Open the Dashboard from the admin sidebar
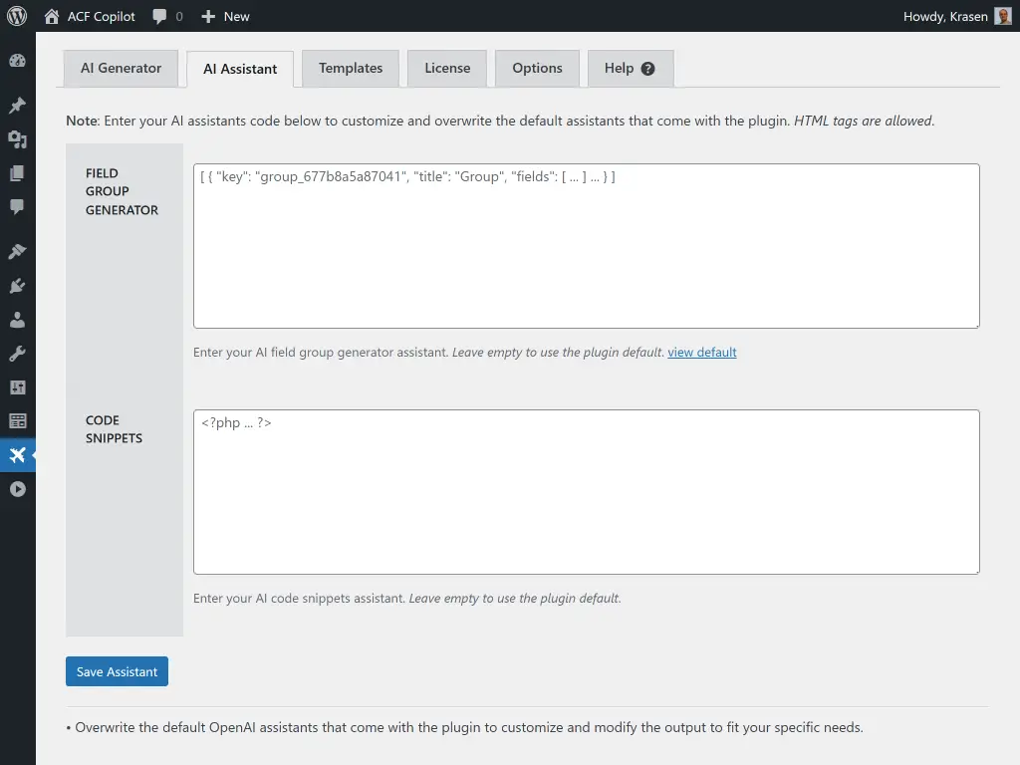Viewport: 1020px width, 765px height. click(x=17, y=60)
